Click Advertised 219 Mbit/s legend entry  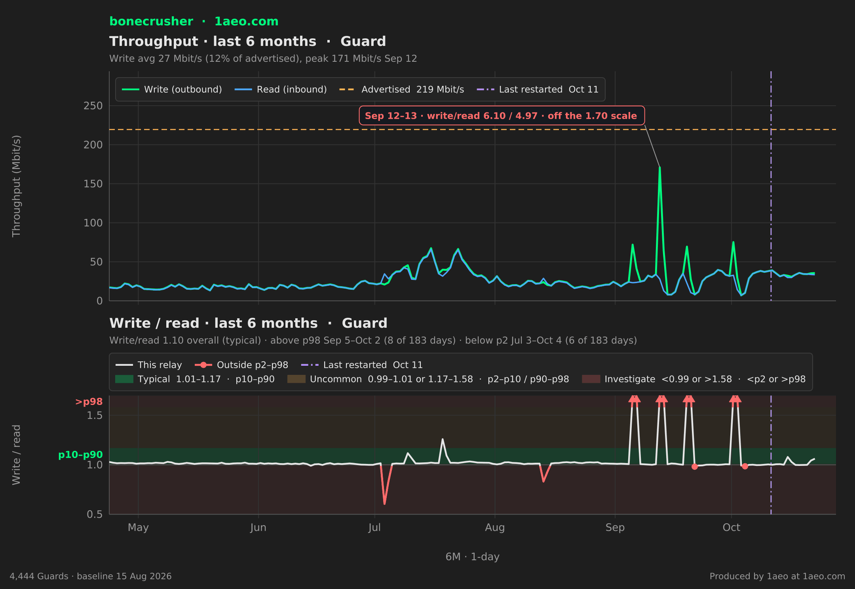pyautogui.click(x=401, y=89)
